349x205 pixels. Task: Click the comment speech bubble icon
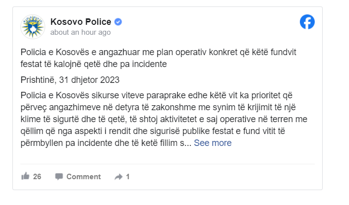(59, 177)
